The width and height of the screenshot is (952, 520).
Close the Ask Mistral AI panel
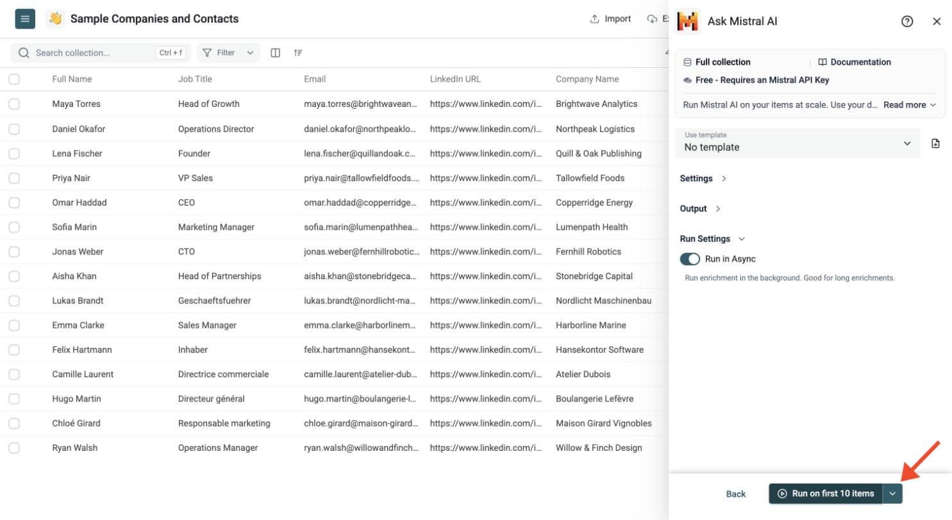[x=937, y=21]
